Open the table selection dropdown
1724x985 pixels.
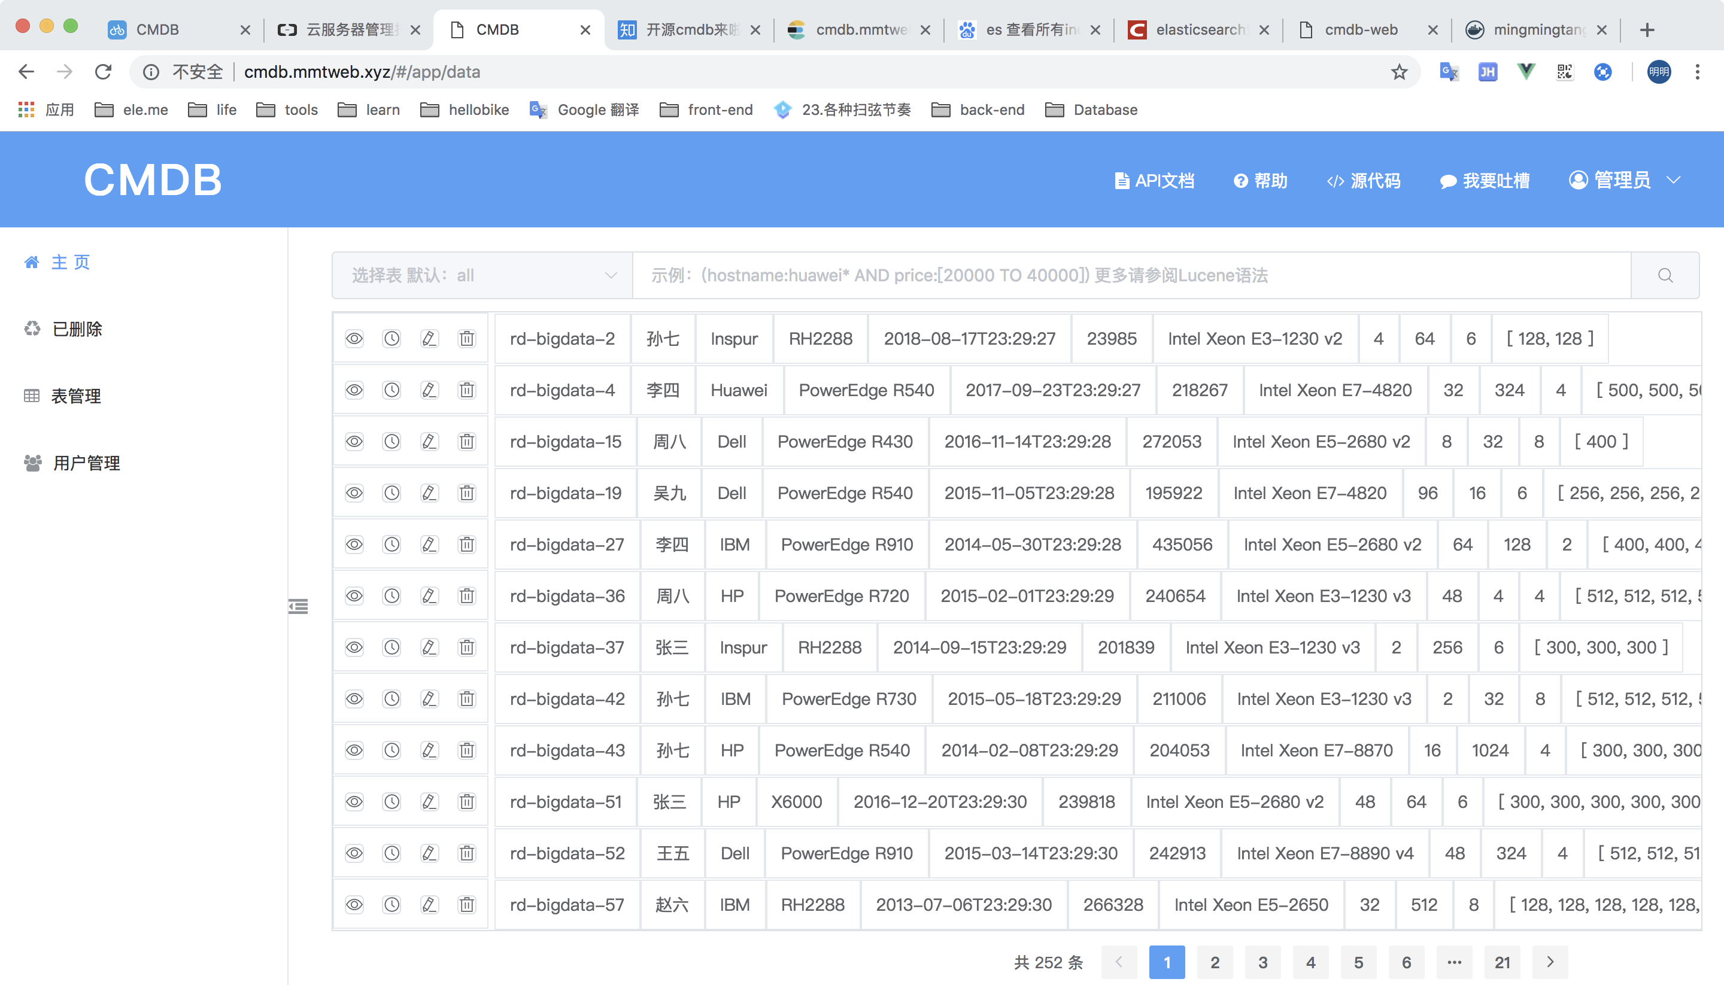coord(482,275)
